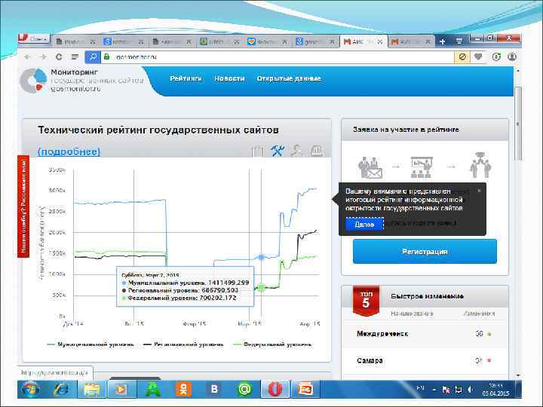Switch to the last inactive M tab

click(411, 41)
